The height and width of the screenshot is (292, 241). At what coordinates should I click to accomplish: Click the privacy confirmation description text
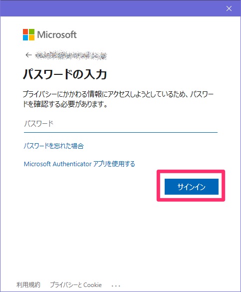(118, 99)
